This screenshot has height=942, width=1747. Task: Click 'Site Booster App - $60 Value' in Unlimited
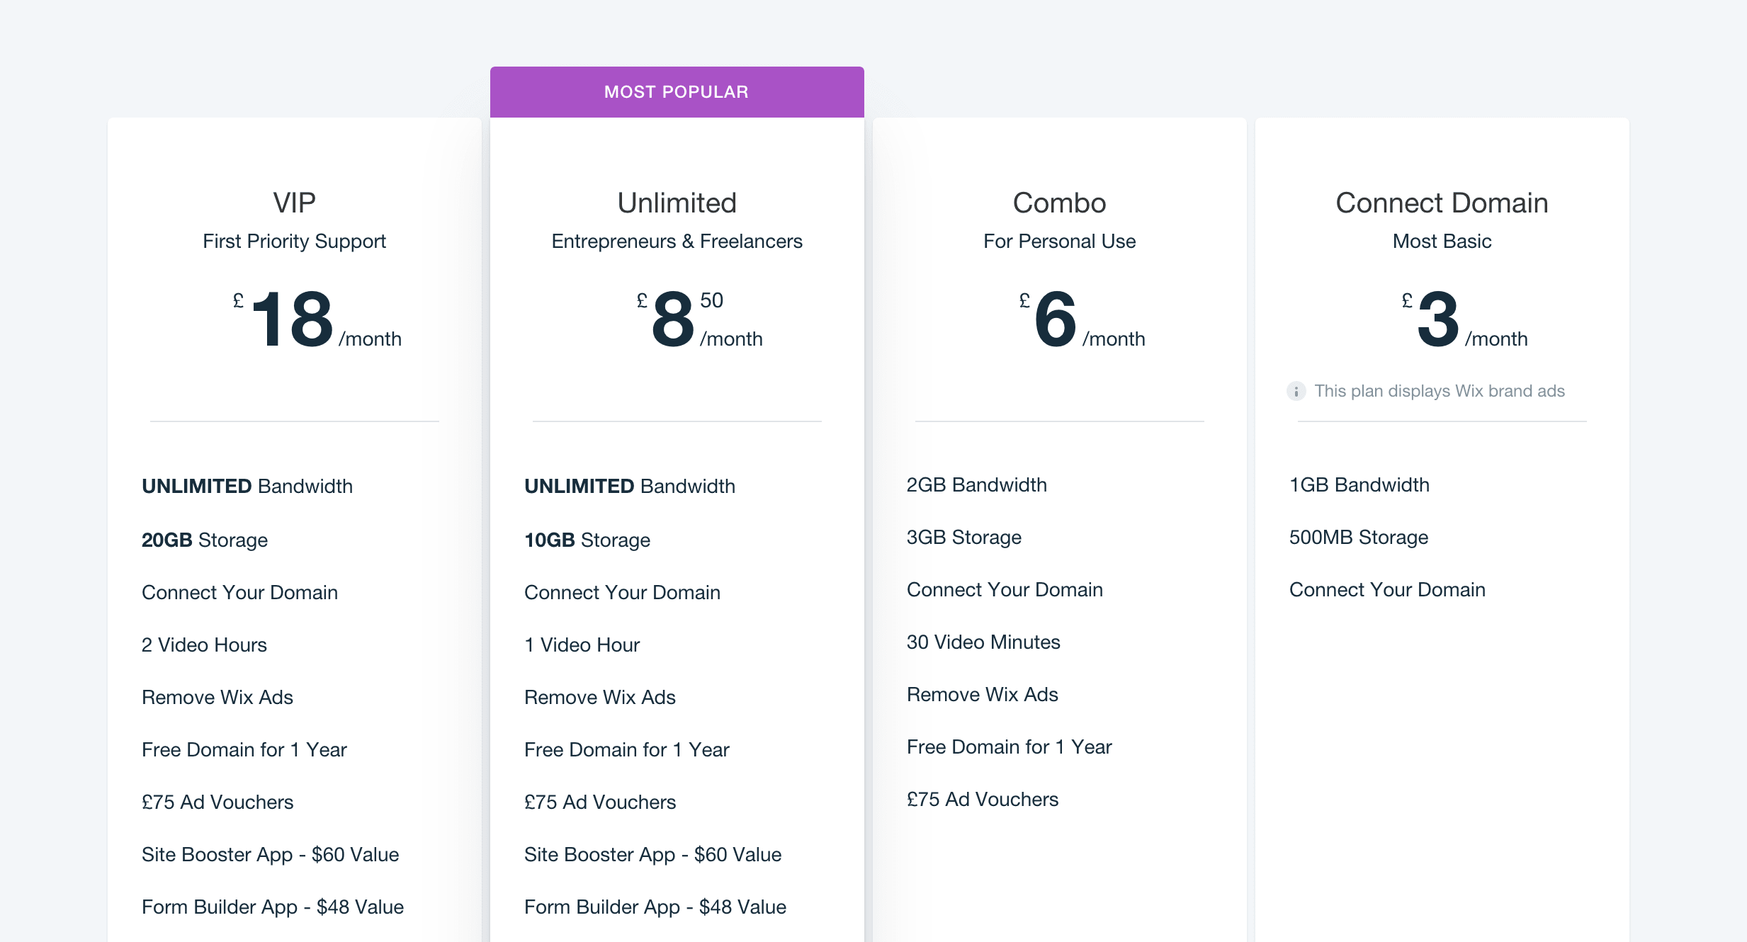click(x=653, y=854)
